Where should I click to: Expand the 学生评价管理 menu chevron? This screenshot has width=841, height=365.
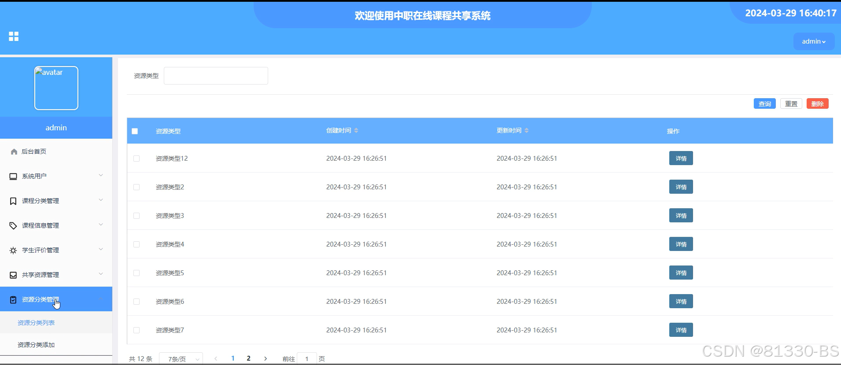[101, 249]
